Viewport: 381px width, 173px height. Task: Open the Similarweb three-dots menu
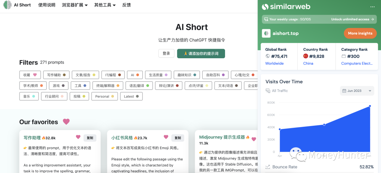(x=372, y=7)
